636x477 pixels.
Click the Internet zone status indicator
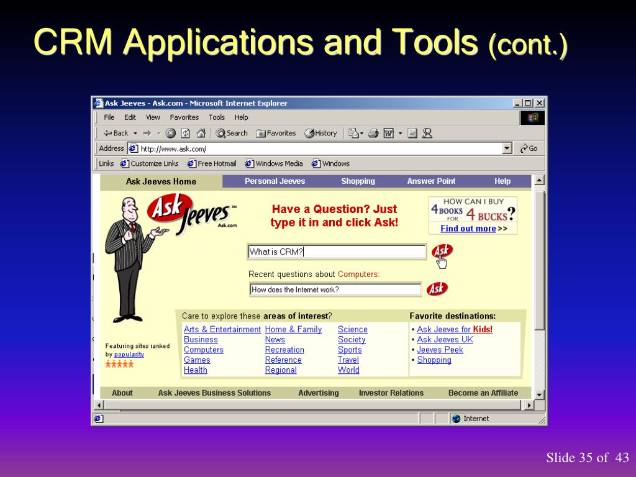[471, 419]
